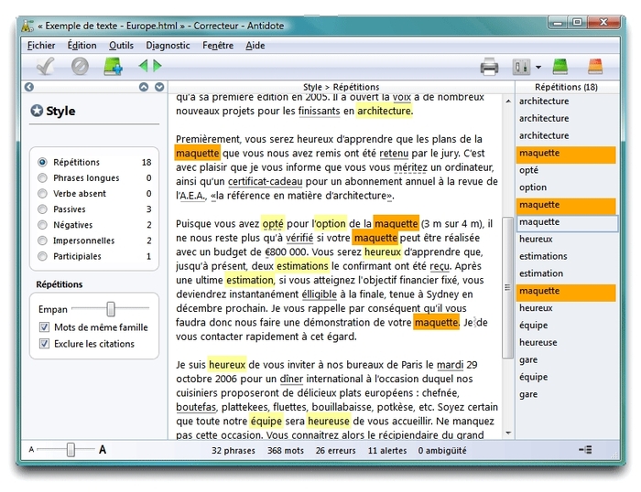The width and height of the screenshot is (641, 492).
Task: Click the checkmark approve correction icon
Action: [x=47, y=66]
